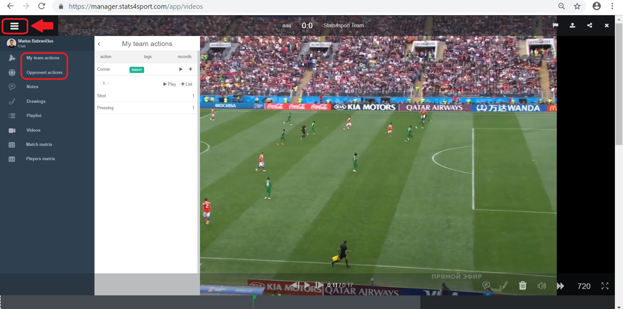Toggle the hamburger sidebar menu

pyautogui.click(x=14, y=26)
